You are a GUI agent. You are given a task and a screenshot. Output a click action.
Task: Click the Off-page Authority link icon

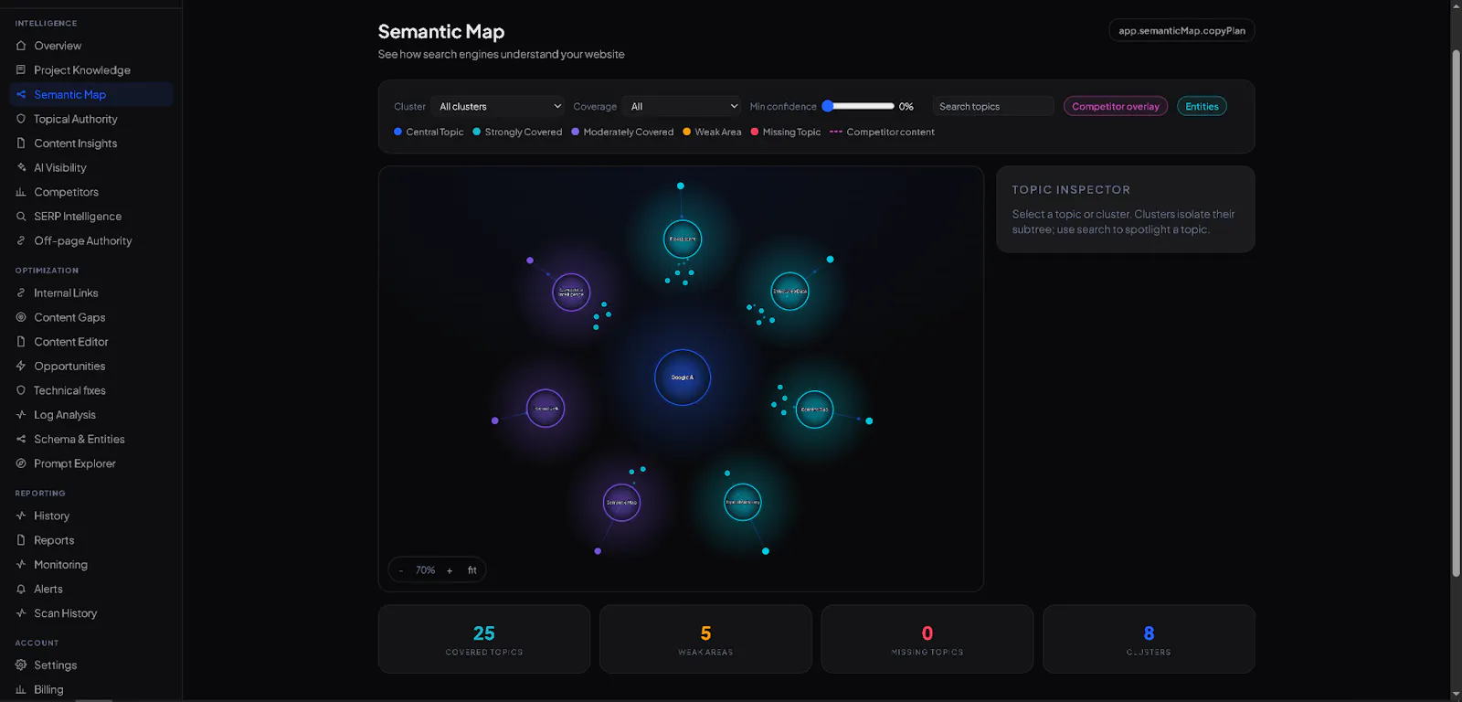pyautogui.click(x=21, y=240)
